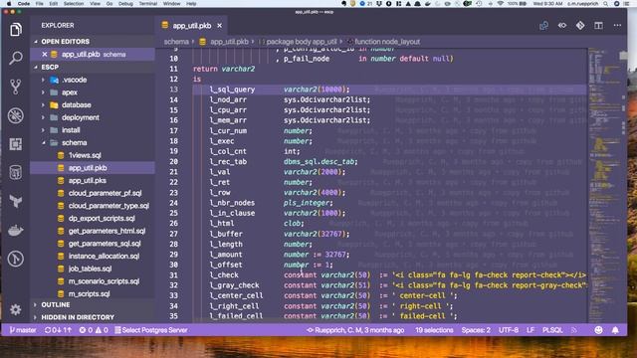Click package body app_util breadcrumb
Viewport: 637px width, 358px height.
[x=298, y=42]
